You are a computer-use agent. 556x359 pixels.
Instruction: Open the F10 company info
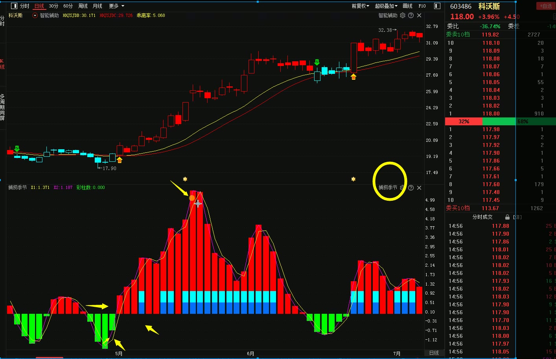click(x=422, y=6)
